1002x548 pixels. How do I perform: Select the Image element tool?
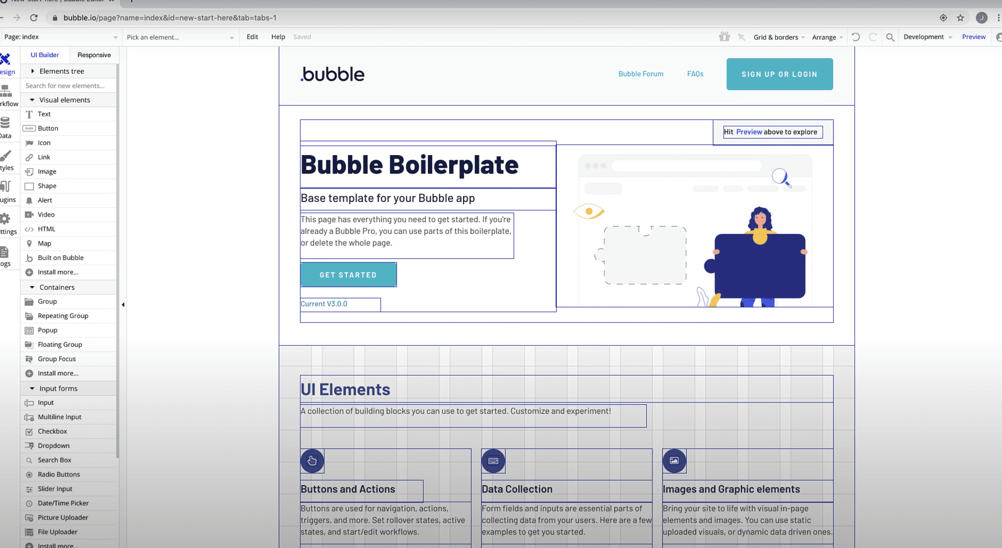coord(69,171)
